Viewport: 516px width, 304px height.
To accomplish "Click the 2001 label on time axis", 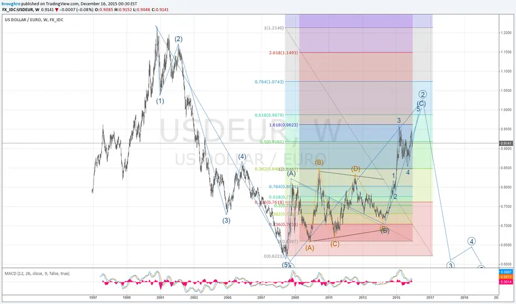I will click(x=160, y=297).
